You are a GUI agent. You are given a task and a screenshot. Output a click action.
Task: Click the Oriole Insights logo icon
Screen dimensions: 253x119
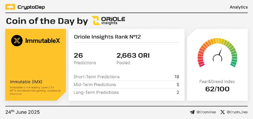tap(96, 20)
